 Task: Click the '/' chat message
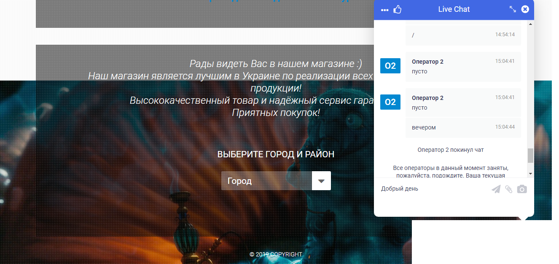pyautogui.click(x=413, y=35)
